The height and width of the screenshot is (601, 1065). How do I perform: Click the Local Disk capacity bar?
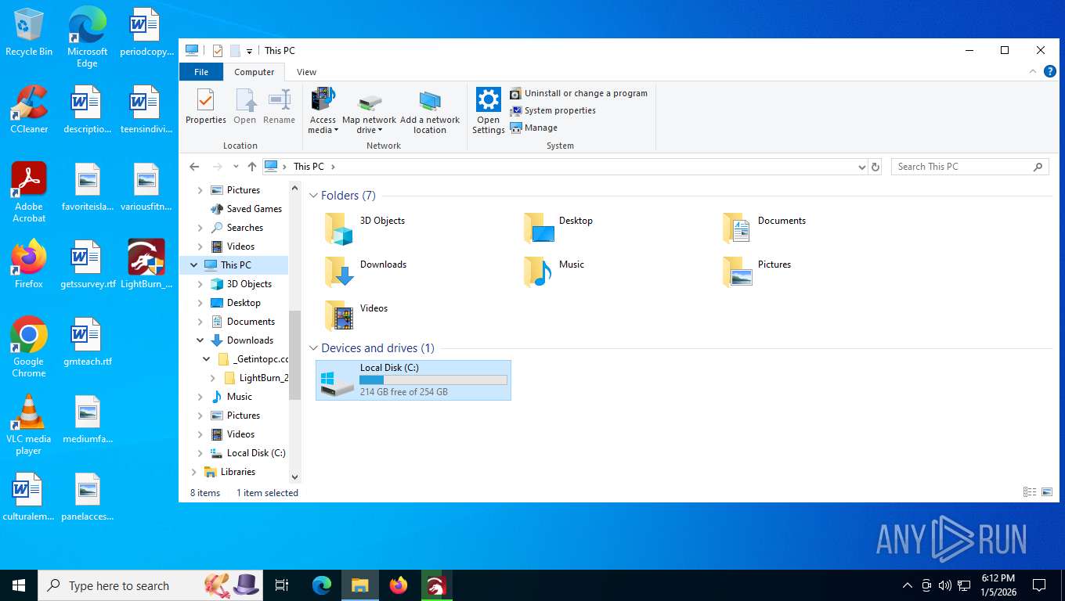(433, 380)
